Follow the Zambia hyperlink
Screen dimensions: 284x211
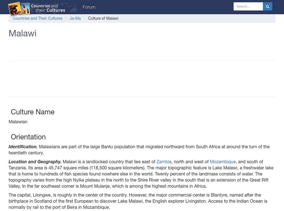164,162
